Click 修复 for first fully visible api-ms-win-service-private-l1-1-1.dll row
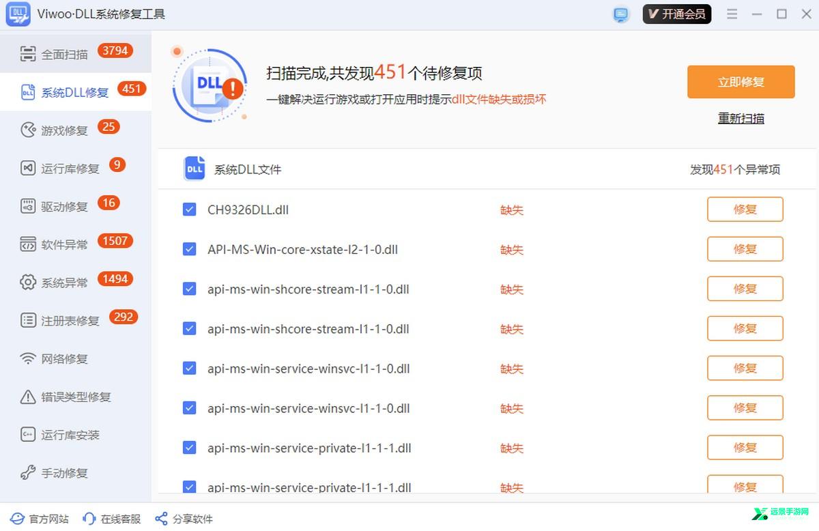 [x=745, y=448]
